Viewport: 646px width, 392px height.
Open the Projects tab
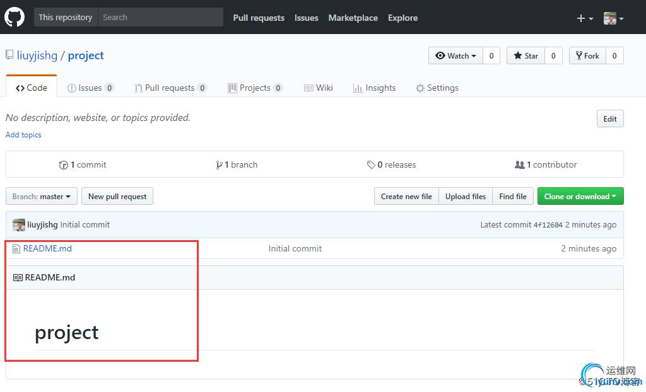click(x=255, y=88)
